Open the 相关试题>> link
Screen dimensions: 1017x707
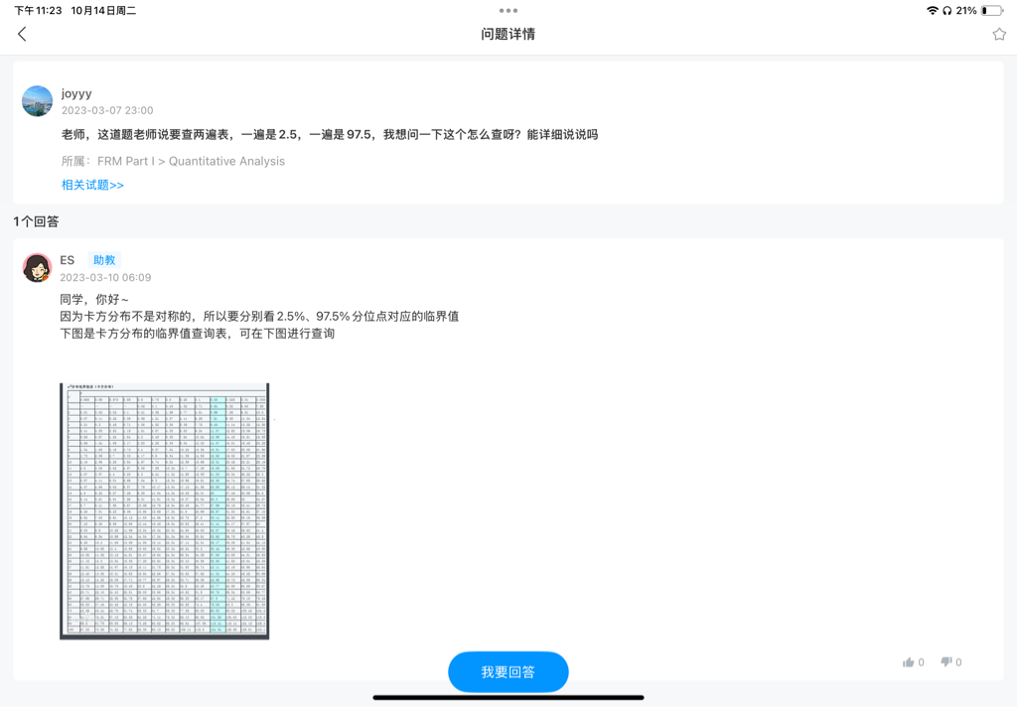[x=92, y=185]
